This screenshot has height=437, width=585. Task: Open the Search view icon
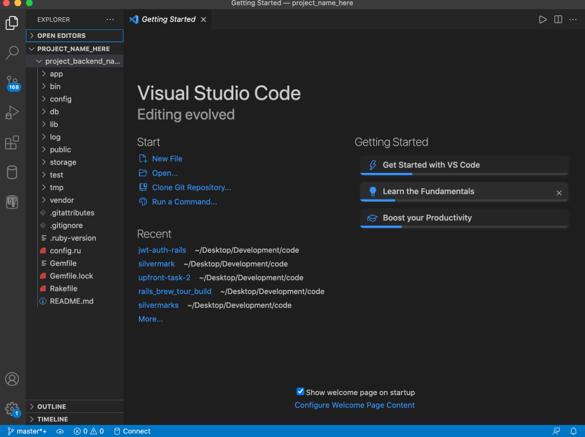12,53
